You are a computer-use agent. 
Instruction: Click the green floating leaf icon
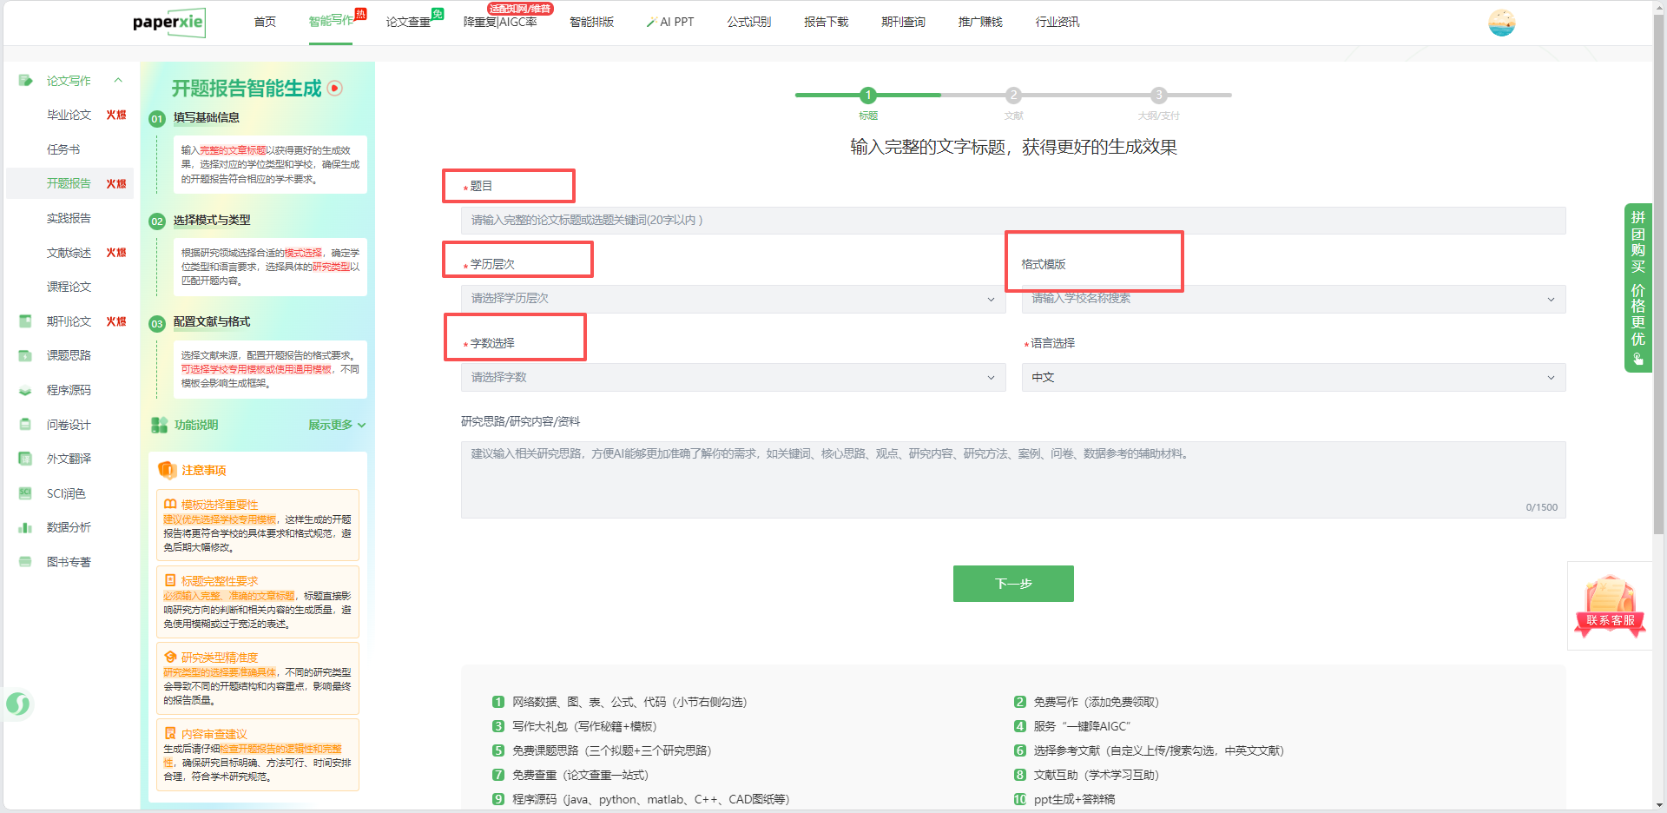(18, 704)
